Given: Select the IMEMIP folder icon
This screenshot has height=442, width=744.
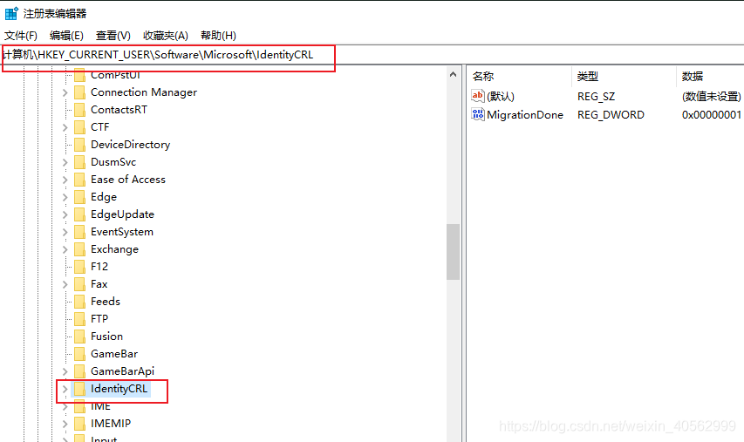Looking at the screenshot, I should [x=79, y=424].
